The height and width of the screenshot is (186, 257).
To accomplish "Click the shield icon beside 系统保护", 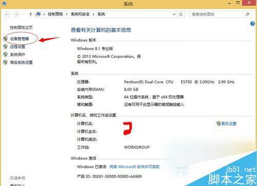I will pyautogui.click(x=6, y=55).
